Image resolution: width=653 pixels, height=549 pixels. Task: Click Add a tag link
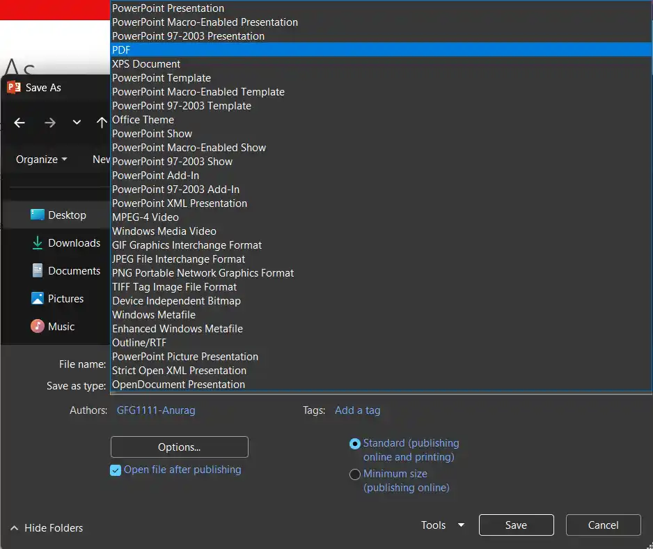pos(357,410)
